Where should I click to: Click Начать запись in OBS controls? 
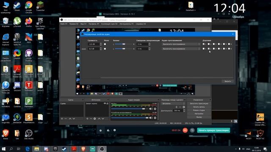pos(199,107)
